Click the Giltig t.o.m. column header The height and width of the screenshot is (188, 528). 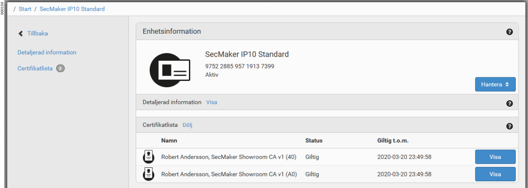pos(393,141)
